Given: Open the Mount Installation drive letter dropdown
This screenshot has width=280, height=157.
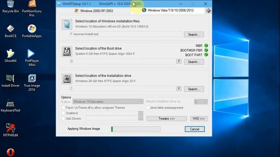Looking at the screenshot, I should tap(201, 102).
